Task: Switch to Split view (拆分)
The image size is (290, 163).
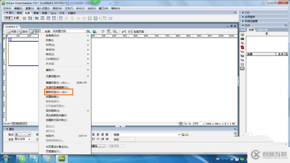Action: click(x=23, y=32)
